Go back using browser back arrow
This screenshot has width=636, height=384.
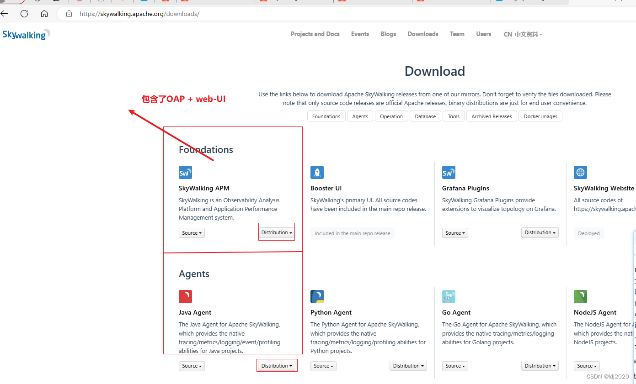(x=5, y=14)
